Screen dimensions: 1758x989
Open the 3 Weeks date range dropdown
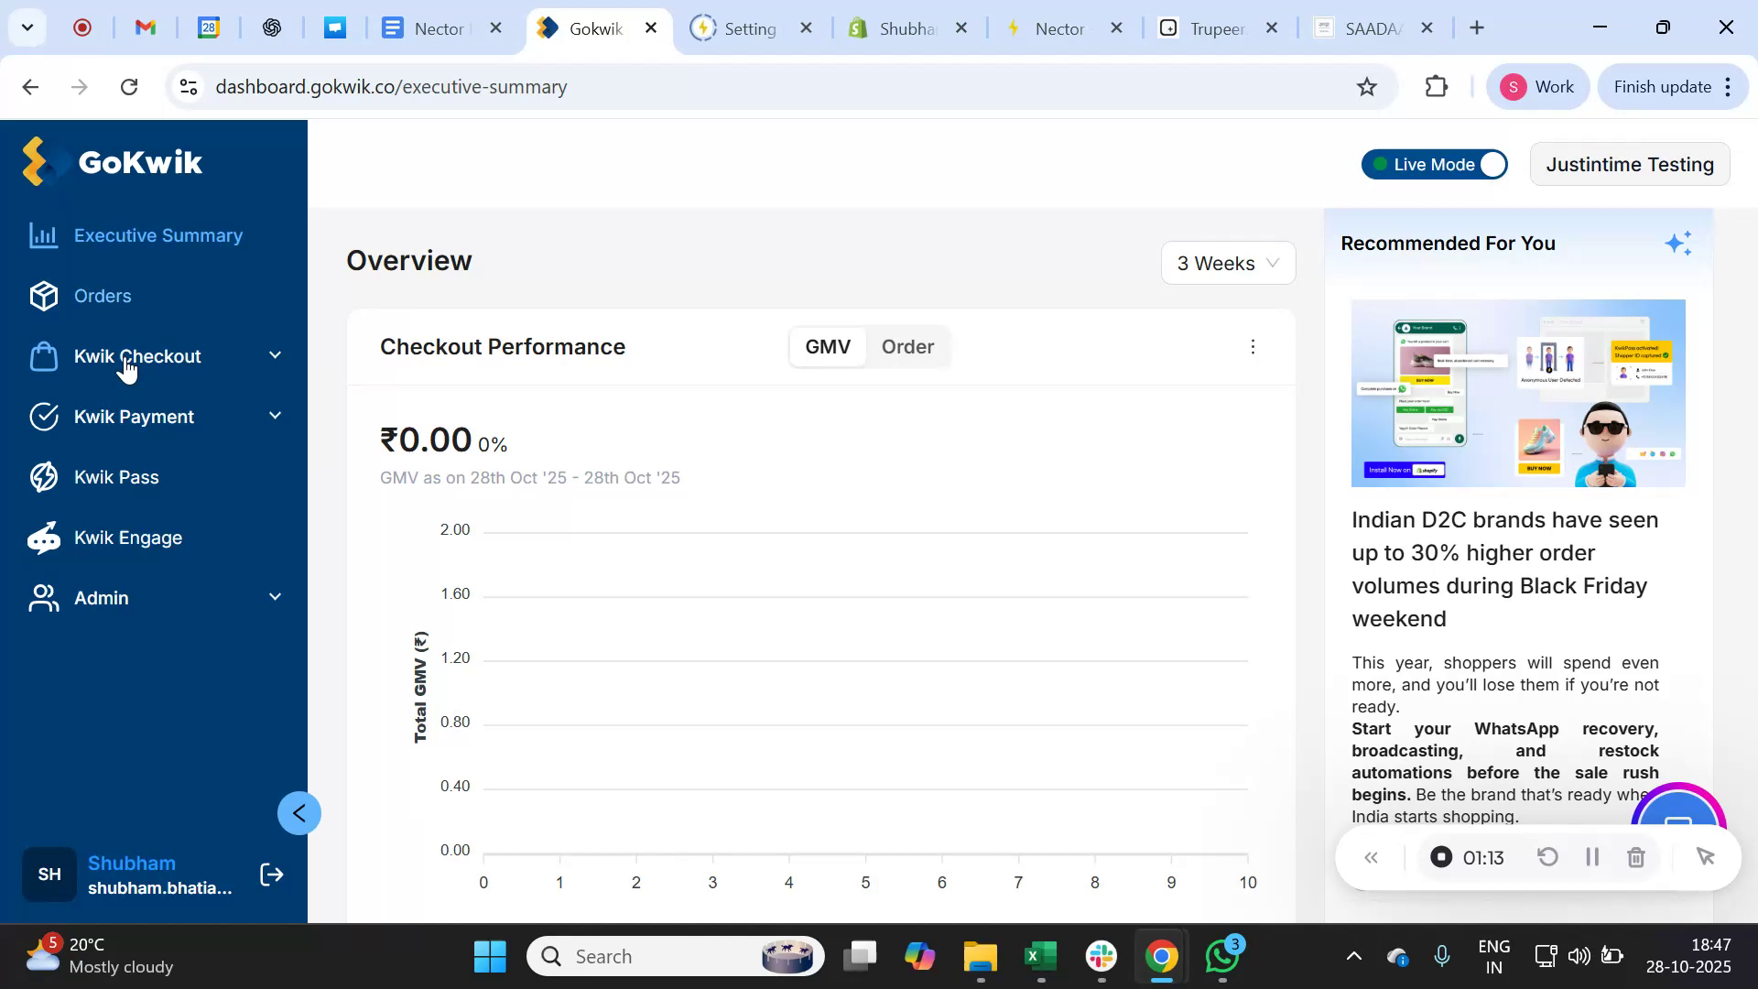[x=1227, y=263]
